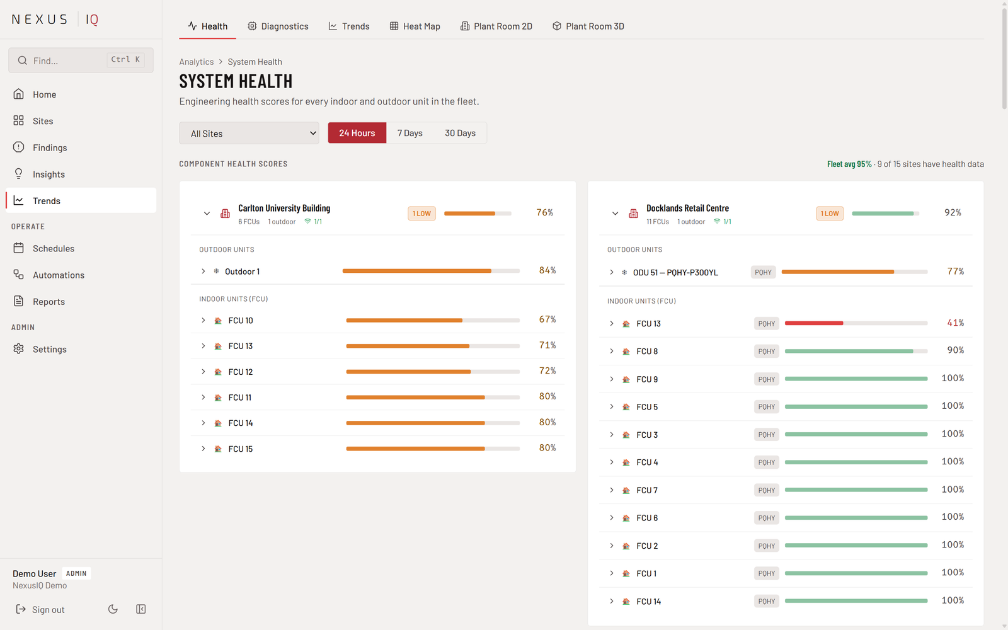Open the All Sites dropdown
Image resolution: width=1008 pixels, height=630 pixels.
click(249, 133)
